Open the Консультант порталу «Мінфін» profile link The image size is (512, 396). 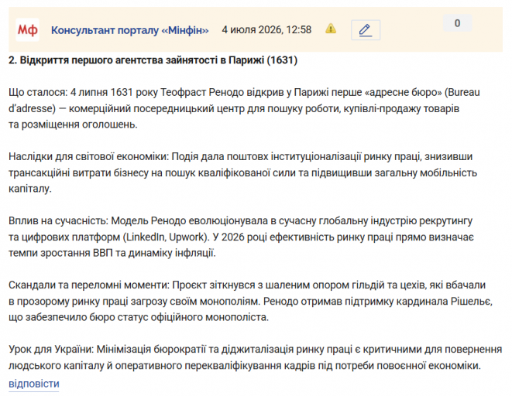tap(129, 30)
